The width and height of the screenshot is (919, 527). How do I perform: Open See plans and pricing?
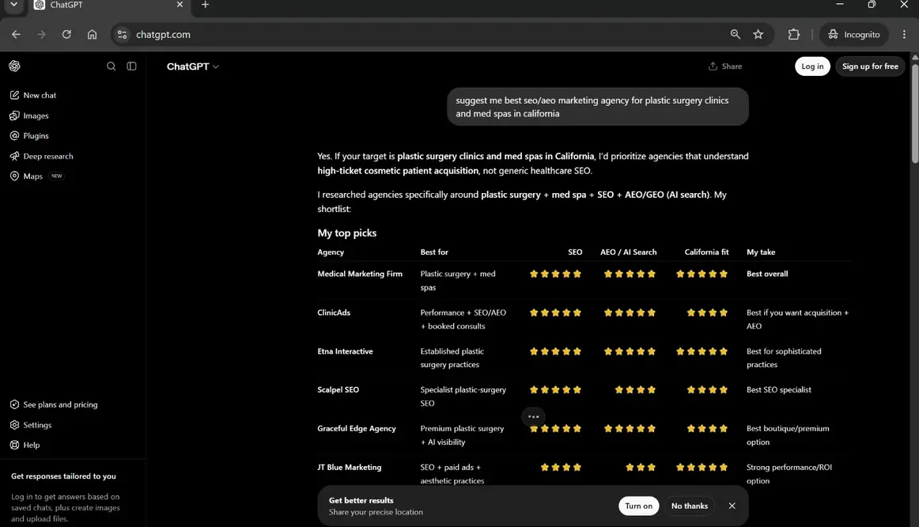(x=54, y=404)
